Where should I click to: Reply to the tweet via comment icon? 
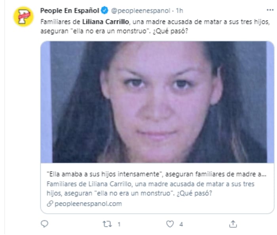pos(44,224)
